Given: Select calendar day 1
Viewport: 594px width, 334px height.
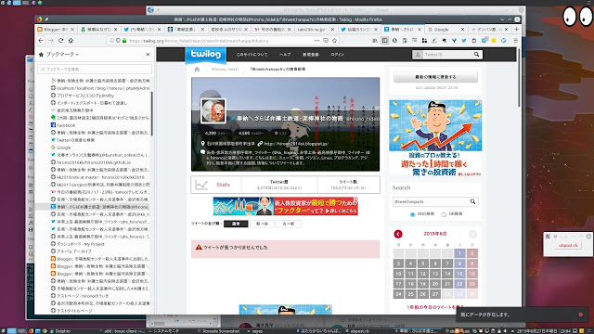Looking at the screenshot, I should pyautogui.click(x=459, y=253).
